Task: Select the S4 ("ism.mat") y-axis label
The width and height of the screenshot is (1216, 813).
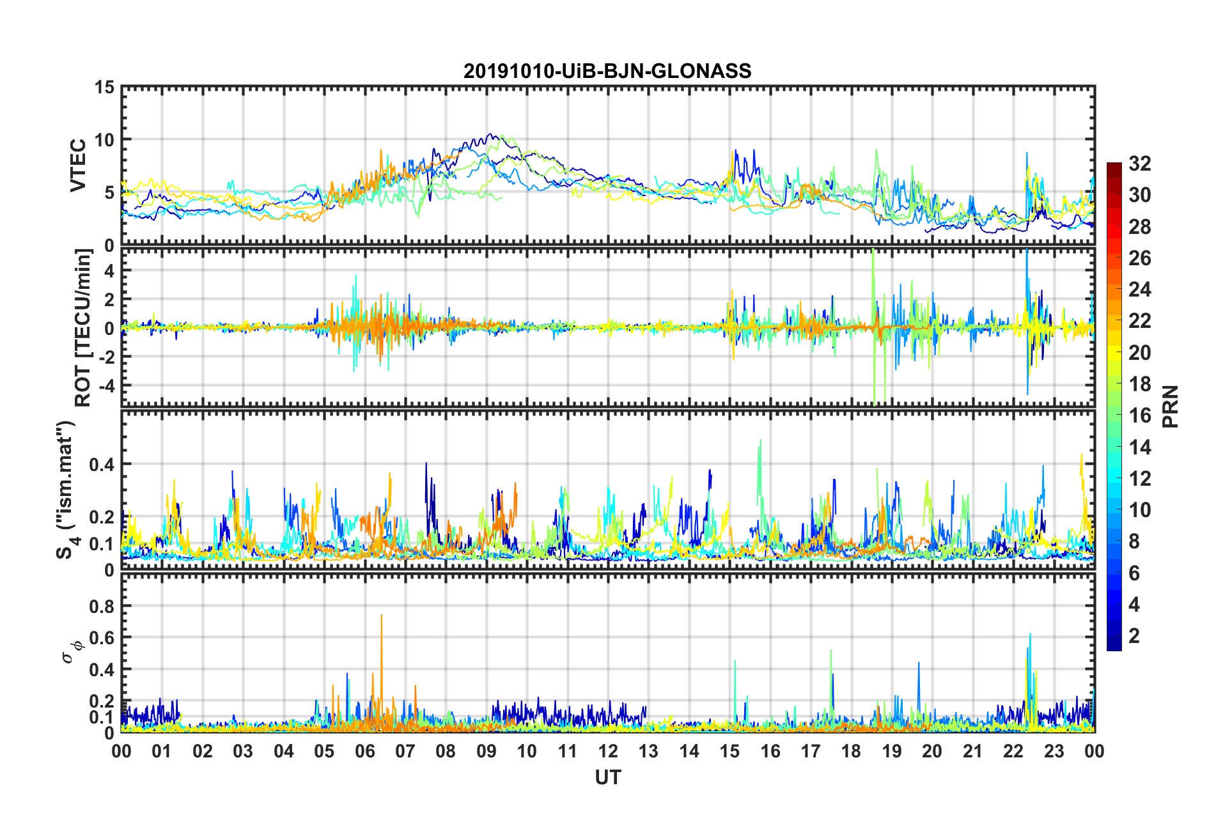Action: pos(68,490)
